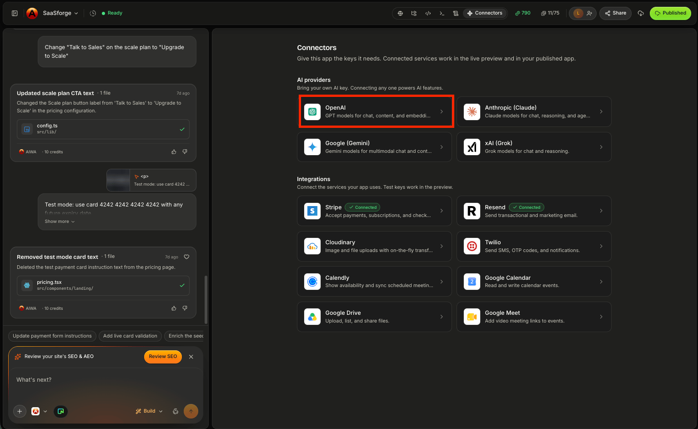Click the plus attach button
The image size is (698, 429).
[20, 411]
